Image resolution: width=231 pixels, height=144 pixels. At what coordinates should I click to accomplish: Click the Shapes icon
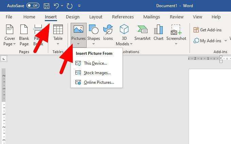[x=93, y=29]
